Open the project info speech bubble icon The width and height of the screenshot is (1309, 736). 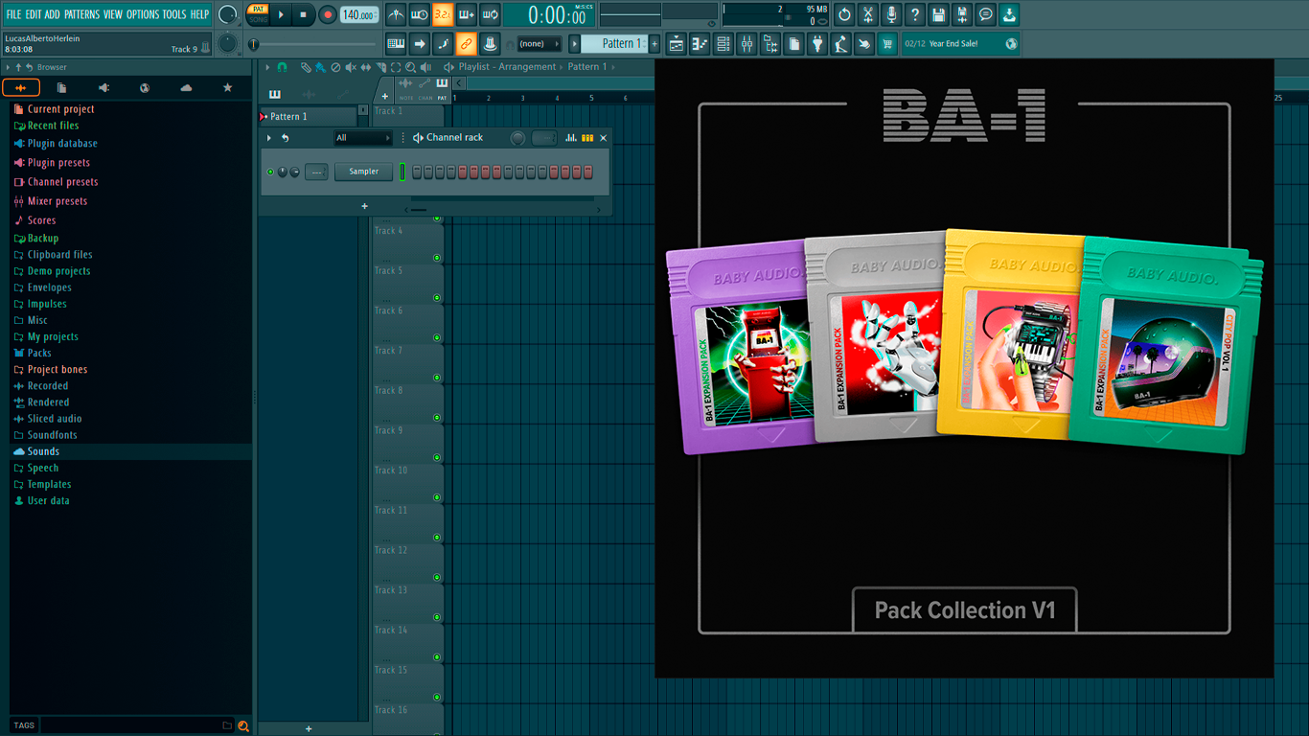point(985,14)
